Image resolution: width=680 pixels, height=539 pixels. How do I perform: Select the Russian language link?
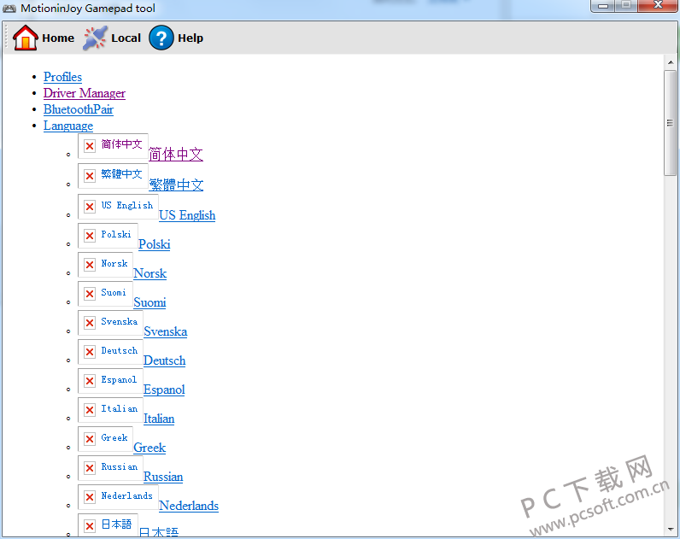pyautogui.click(x=163, y=477)
